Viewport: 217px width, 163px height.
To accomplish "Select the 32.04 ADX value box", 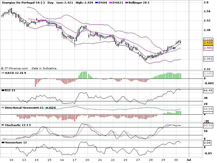I will (x=208, y=109).
